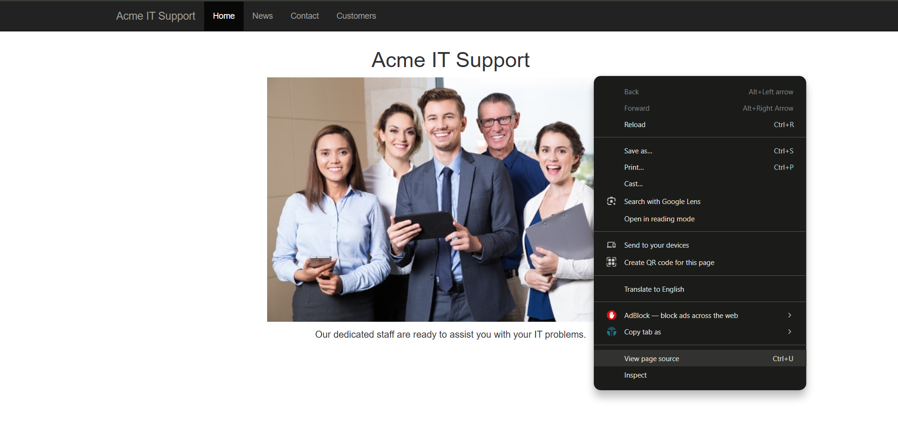Image resolution: width=898 pixels, height=424 pixels.
Task: Expand the Copy tab as submenu arrow
Action: coord(790,332)
